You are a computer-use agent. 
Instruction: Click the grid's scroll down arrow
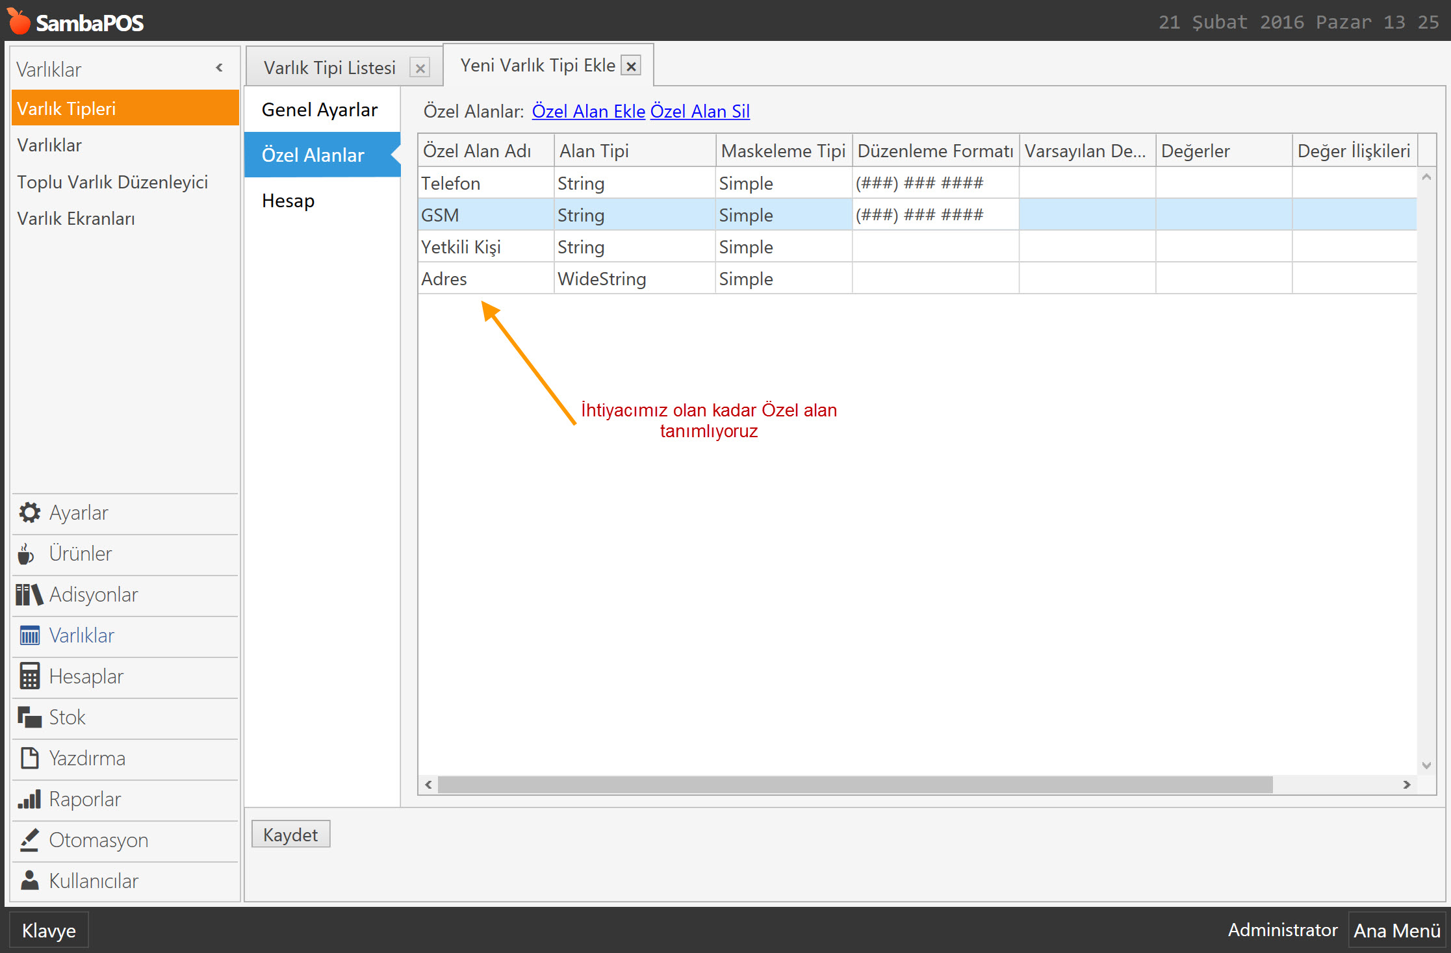click(1427, 765)
